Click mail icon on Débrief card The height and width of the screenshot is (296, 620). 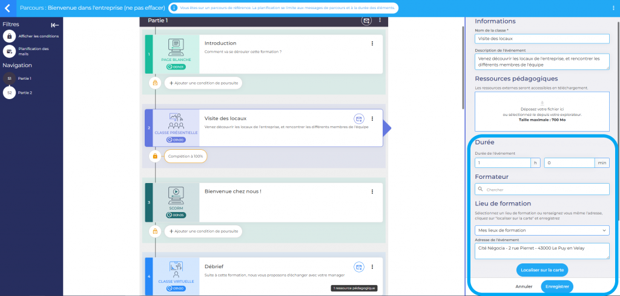point(359,266)
